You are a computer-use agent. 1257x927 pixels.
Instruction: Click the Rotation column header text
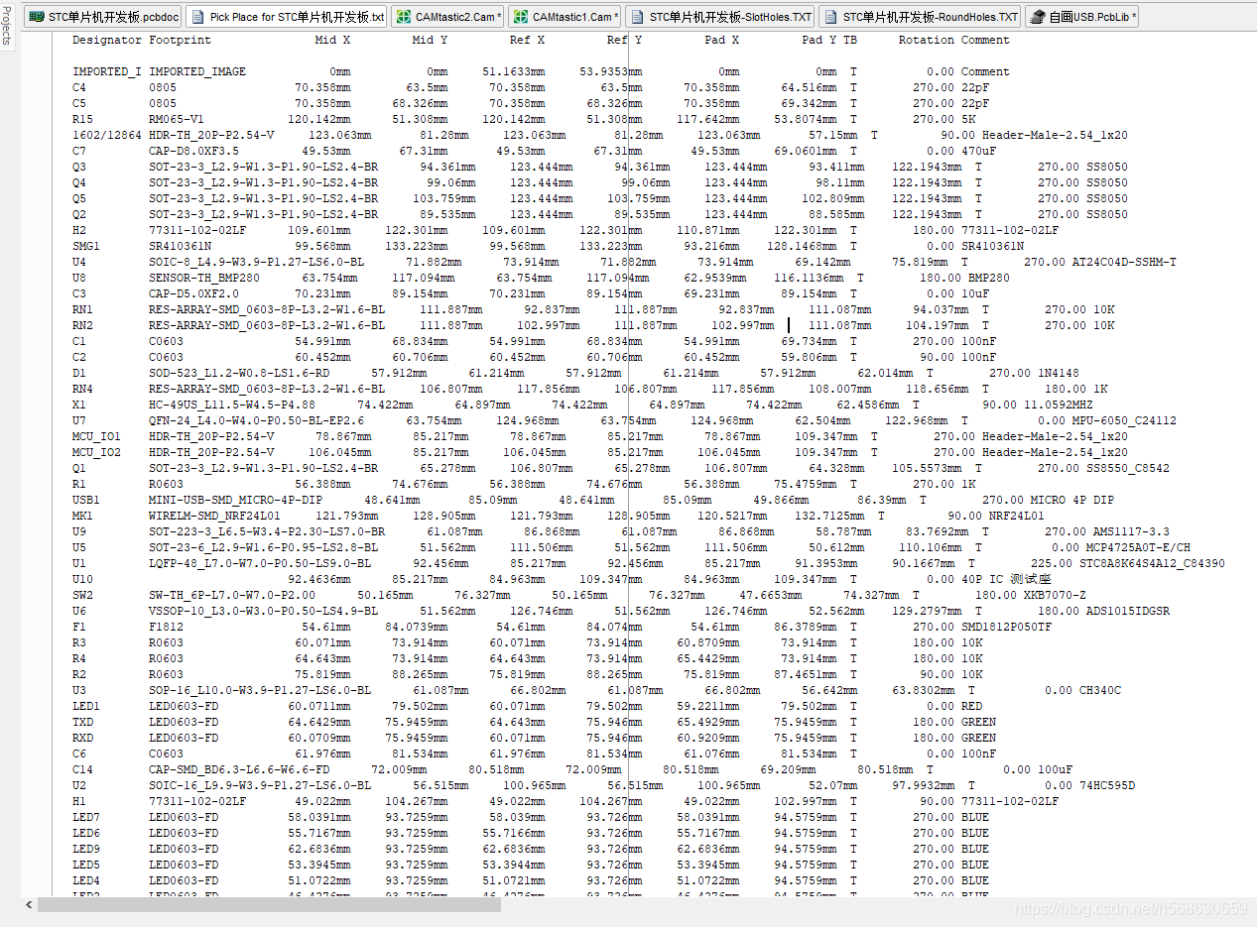(927, 40)
